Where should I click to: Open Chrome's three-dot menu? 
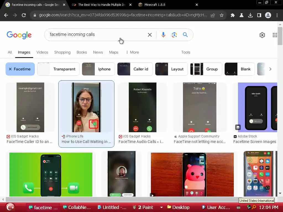click(277, 15)
